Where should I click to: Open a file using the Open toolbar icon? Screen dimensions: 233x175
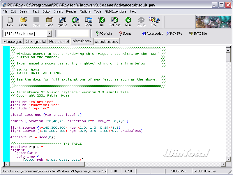point(23,22)
